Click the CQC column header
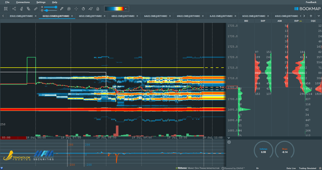 (x=313, y=21)
